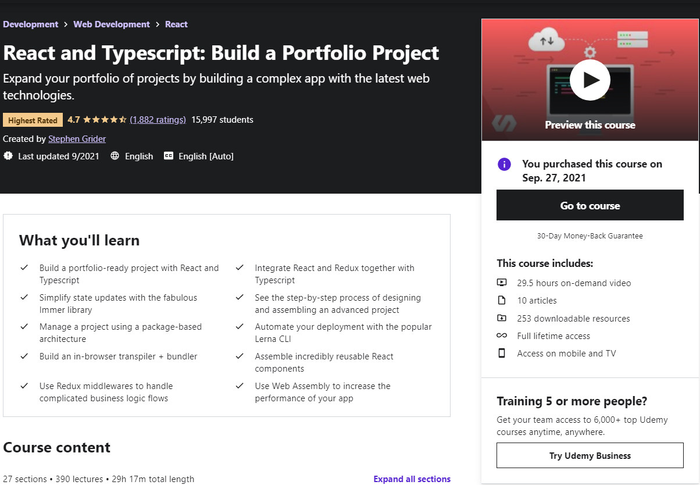Image resolution: width=700 pixels, height=485 pixels.
Task: Click the 29.5 hours on-demand video text
Action: (x=574, y=283)
